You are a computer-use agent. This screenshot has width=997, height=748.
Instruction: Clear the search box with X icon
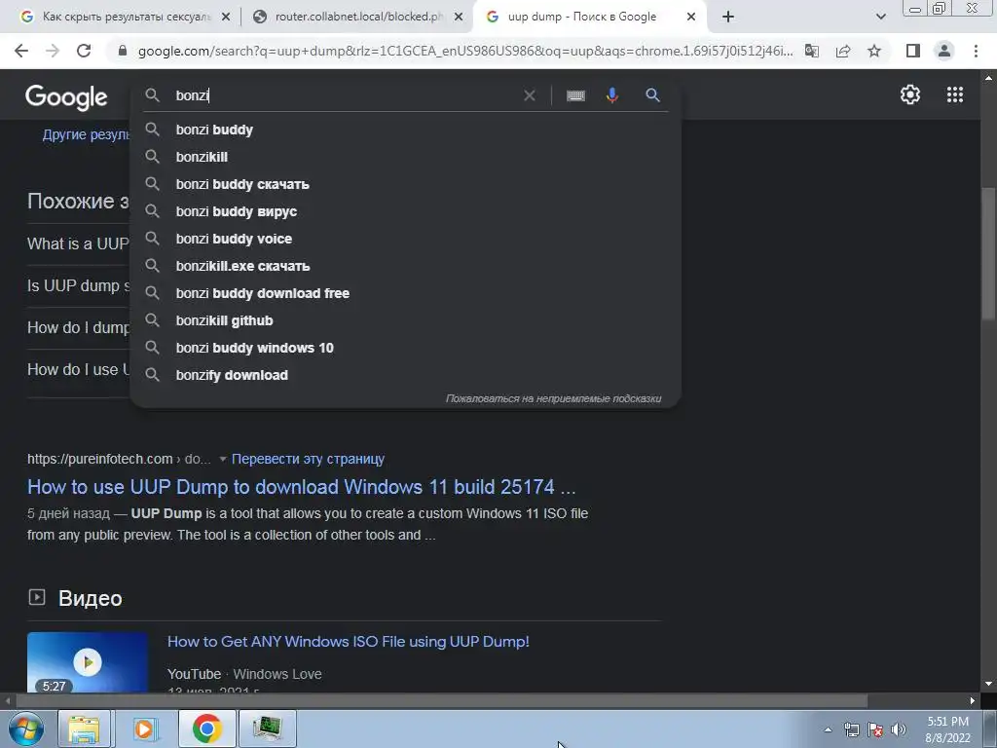tap(529, 95)
